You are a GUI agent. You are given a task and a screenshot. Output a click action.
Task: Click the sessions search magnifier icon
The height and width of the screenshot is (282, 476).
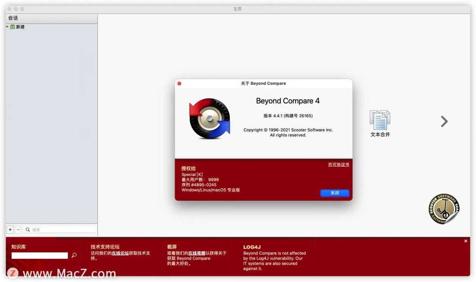(28, 230)
